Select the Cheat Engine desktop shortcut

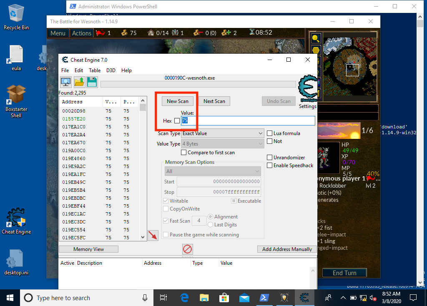16,221
